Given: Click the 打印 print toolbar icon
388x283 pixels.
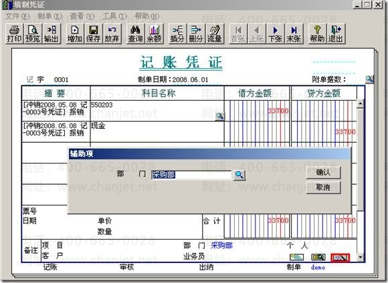Looking at the screenshot, I should click(14, 34).
